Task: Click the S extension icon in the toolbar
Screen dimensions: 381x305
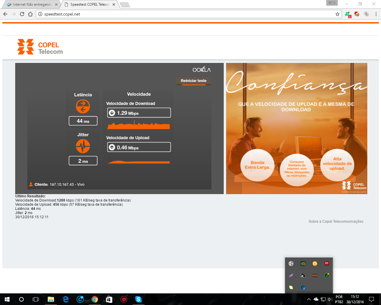Action: click(x=366, y=14)
